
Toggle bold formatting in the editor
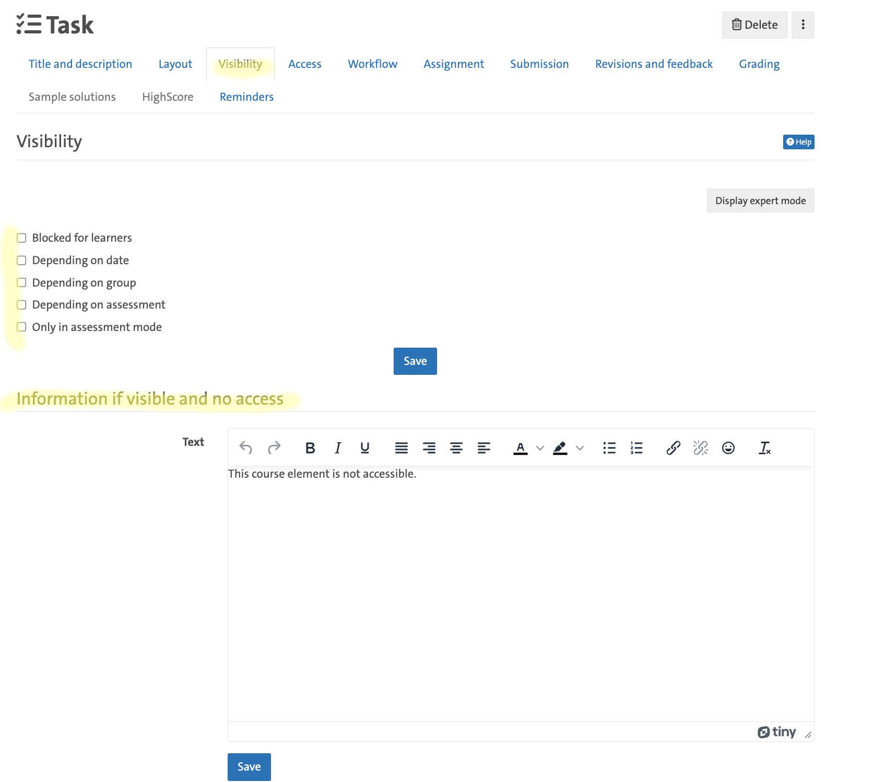tap(310, 448)
